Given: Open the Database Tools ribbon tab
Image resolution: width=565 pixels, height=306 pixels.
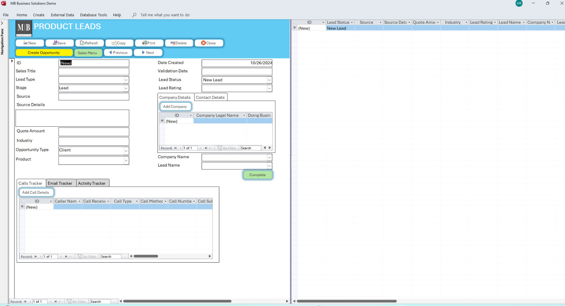Looking at the screenshot, I should [x=94, y=15].
